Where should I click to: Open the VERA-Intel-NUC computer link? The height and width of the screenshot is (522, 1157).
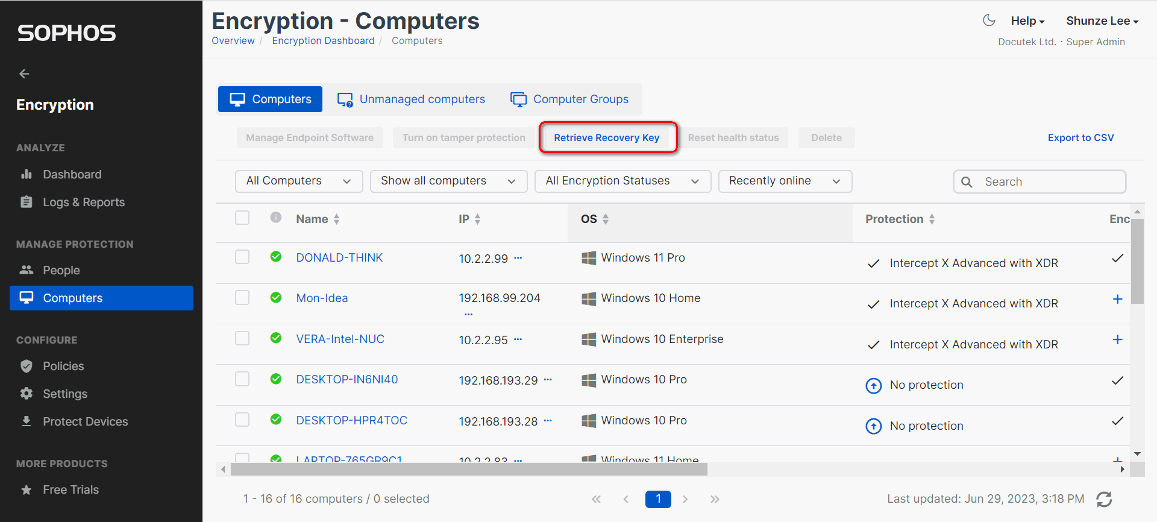point(340,339)
